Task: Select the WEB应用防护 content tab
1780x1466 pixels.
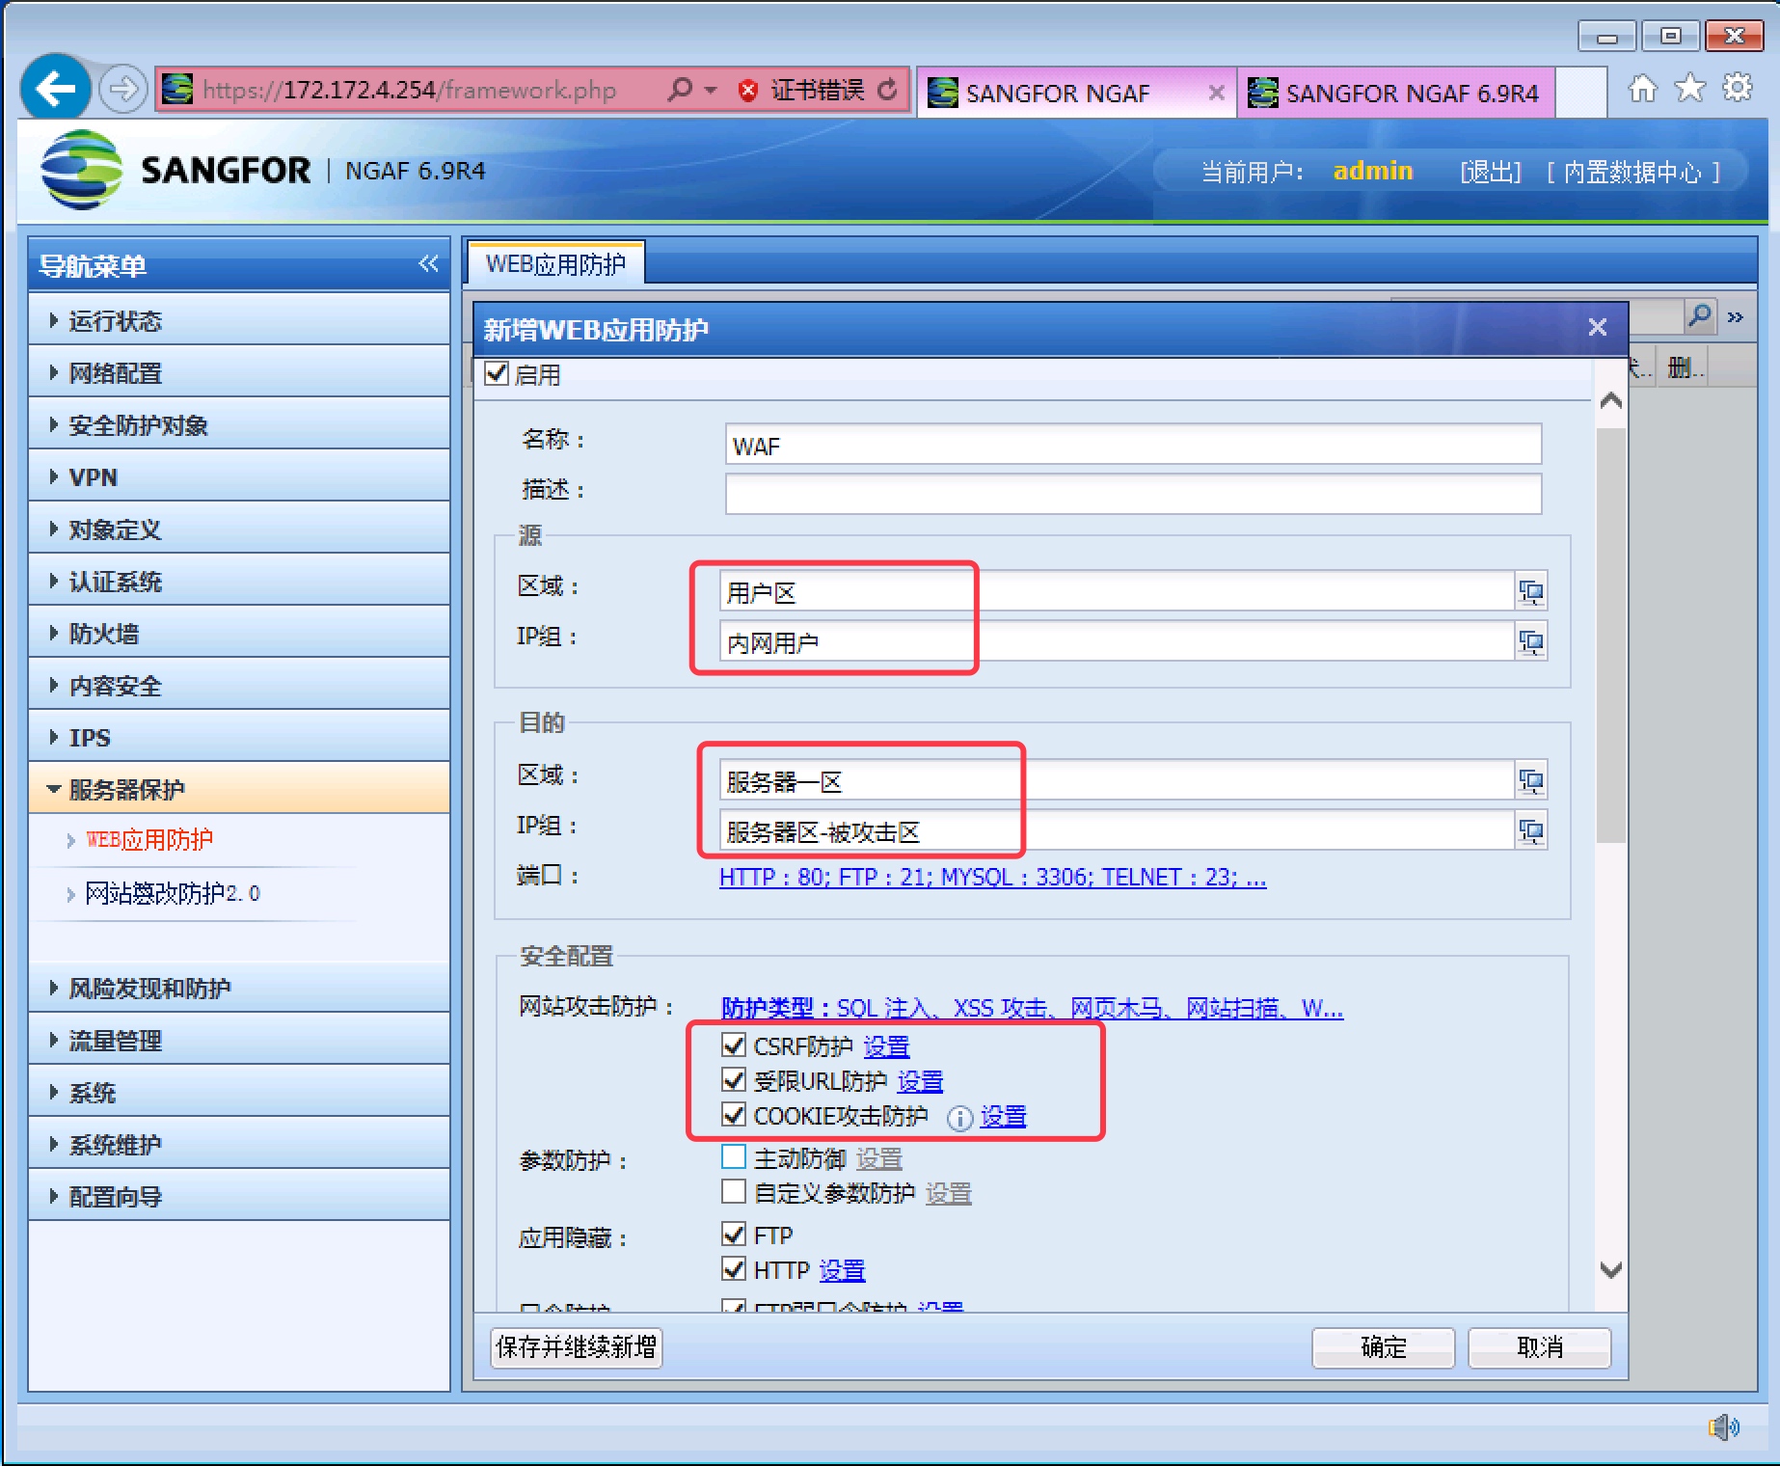Action: pyautogui.click(x=555, y=263)
